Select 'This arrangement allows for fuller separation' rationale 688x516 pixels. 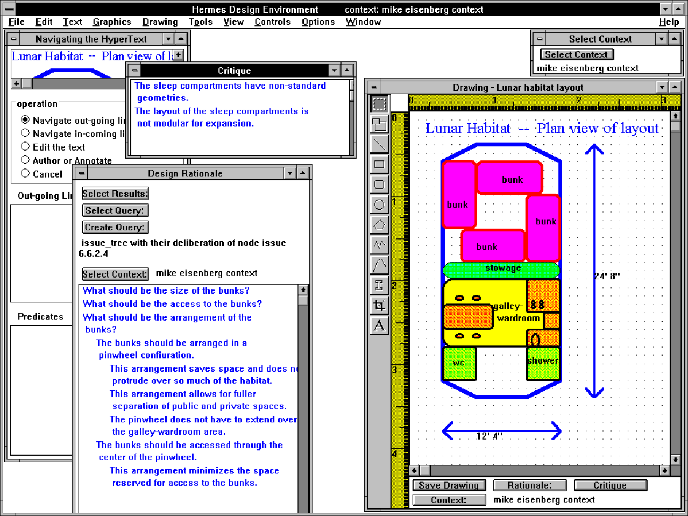pyautogui.click(x=198, y=400)
